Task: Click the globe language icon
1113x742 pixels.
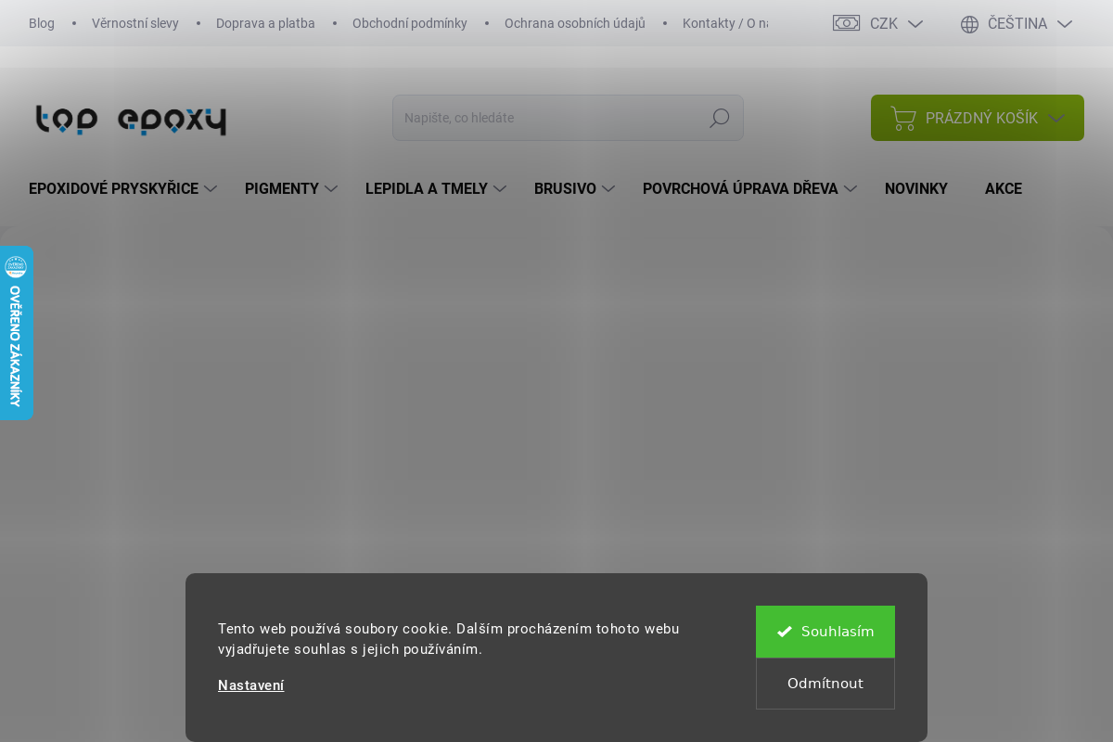Action: tap(969, 24)
